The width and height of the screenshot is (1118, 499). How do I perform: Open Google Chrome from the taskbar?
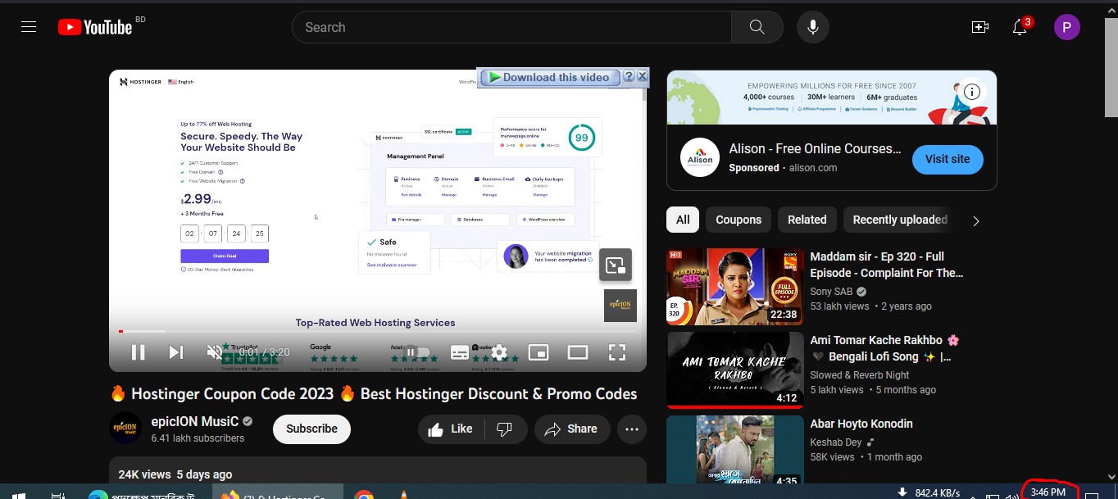tap(364, 494)
